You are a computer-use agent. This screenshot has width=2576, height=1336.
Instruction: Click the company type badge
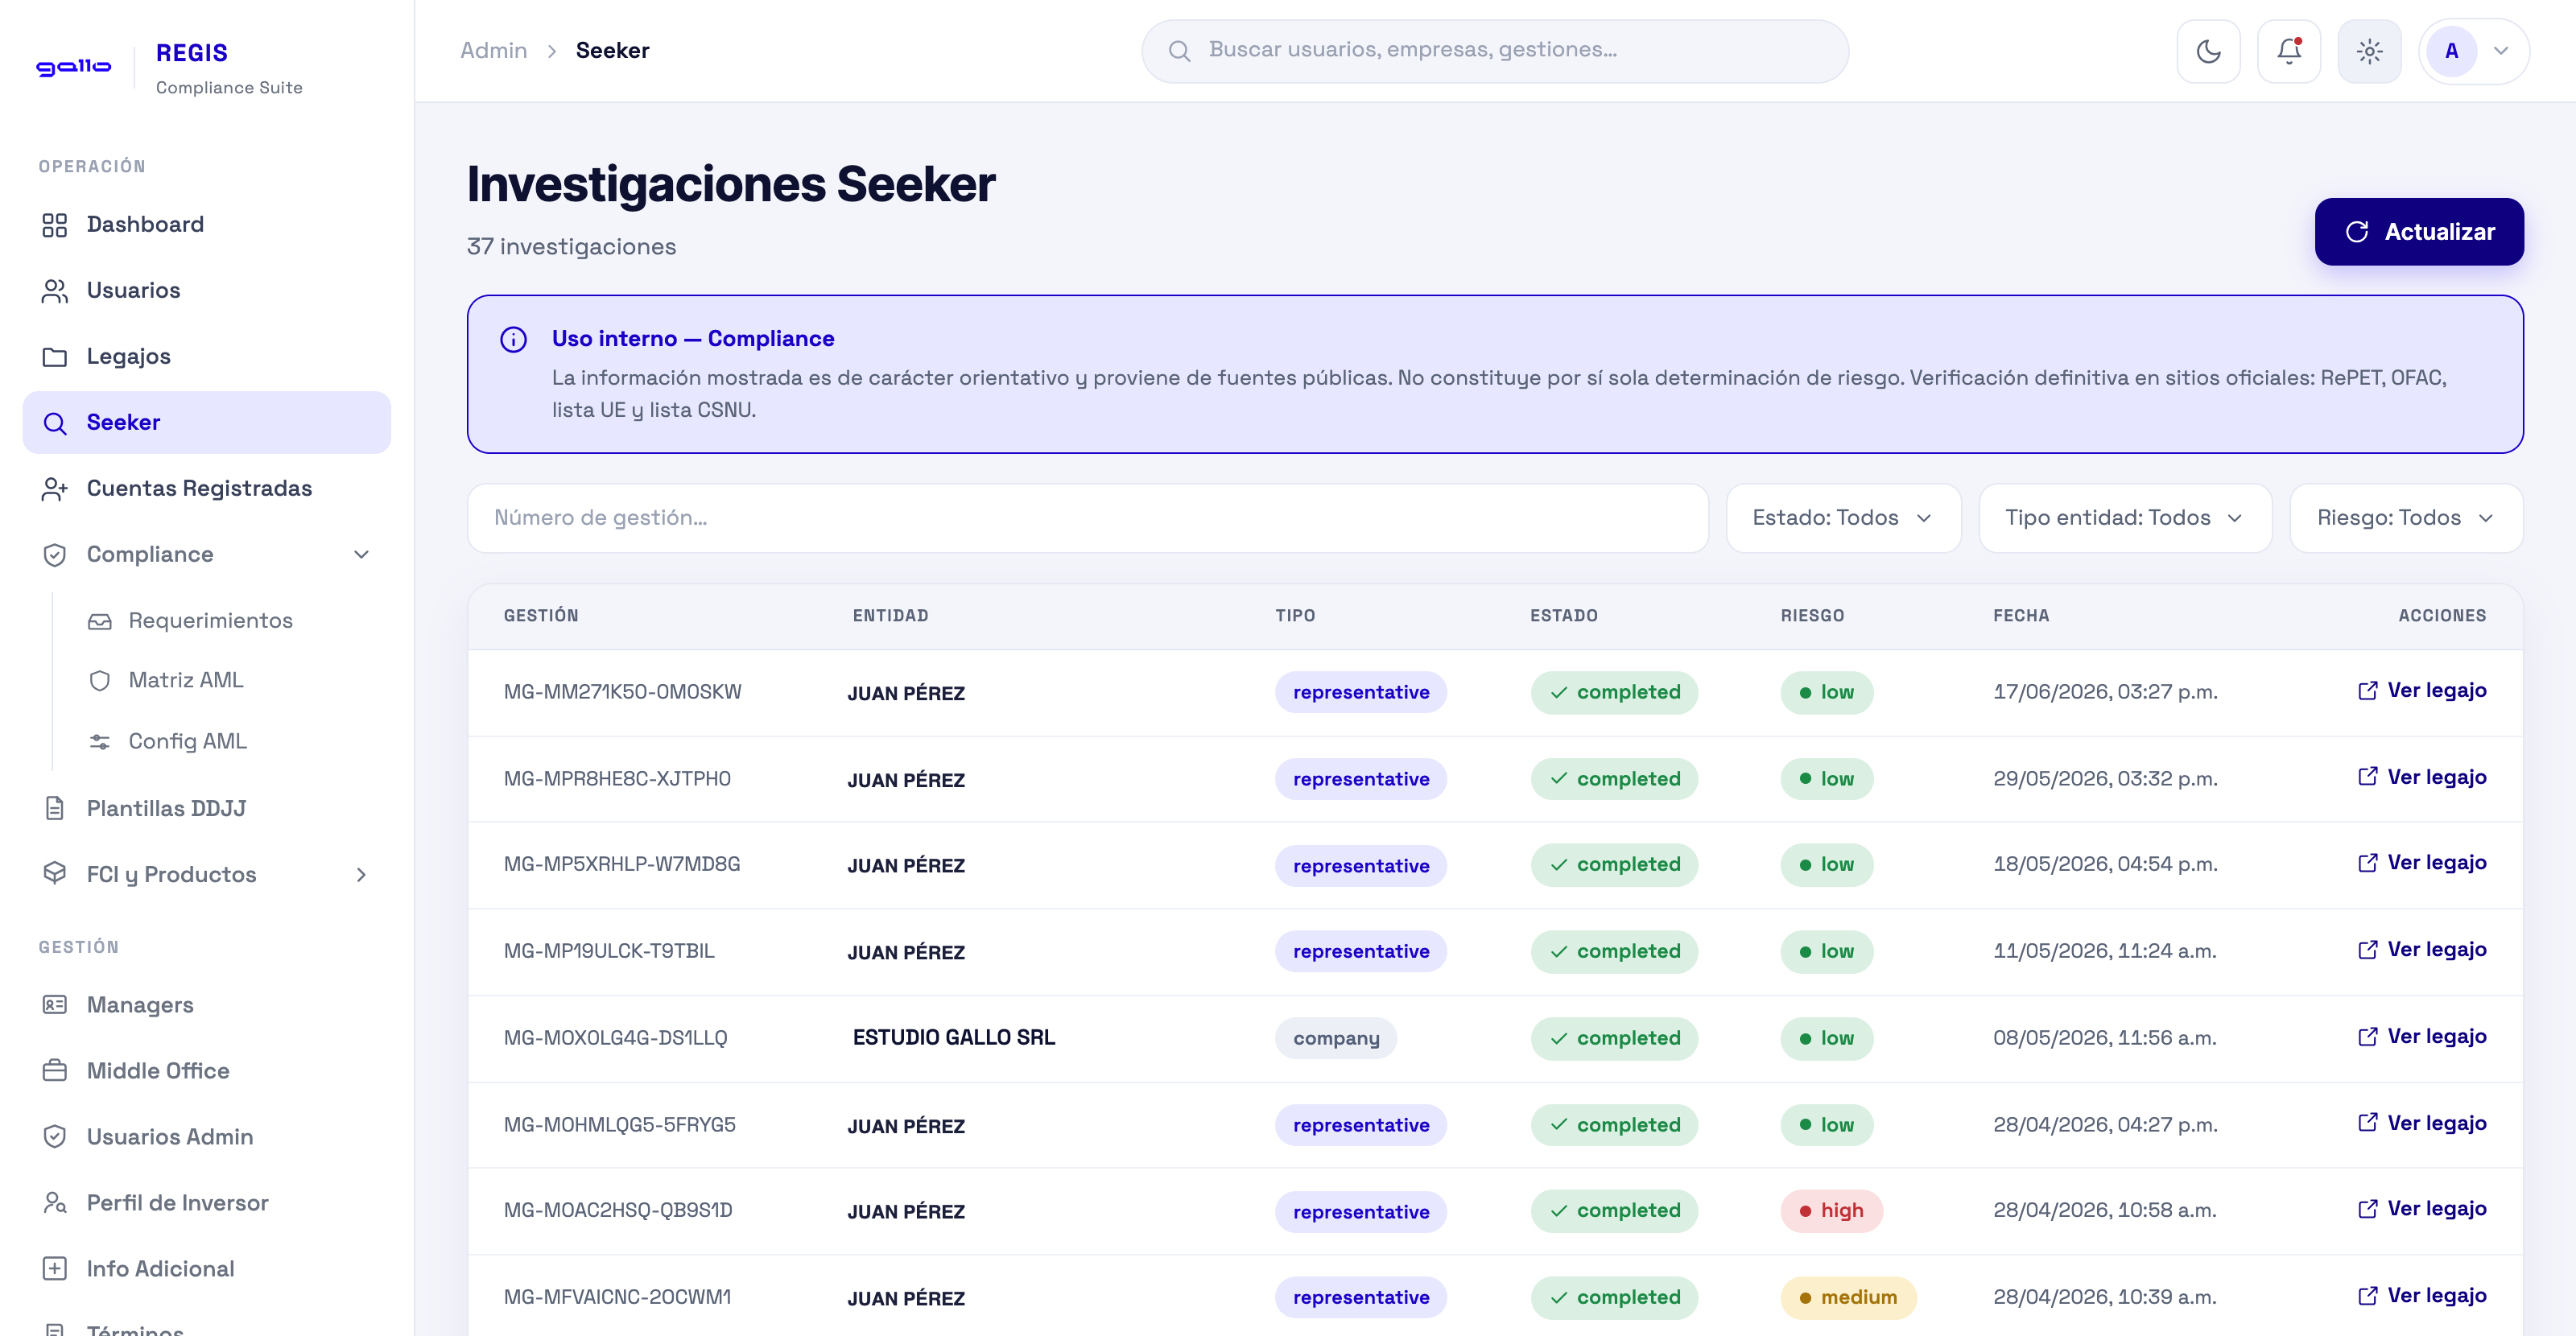1335,1038
